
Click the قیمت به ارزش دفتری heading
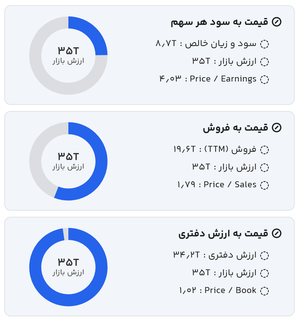point(223,234)
